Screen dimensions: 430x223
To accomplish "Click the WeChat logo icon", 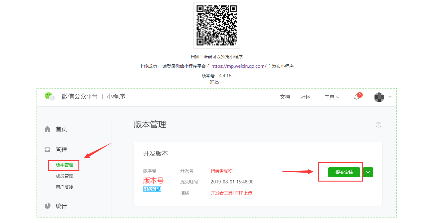I will pos(50,96).
